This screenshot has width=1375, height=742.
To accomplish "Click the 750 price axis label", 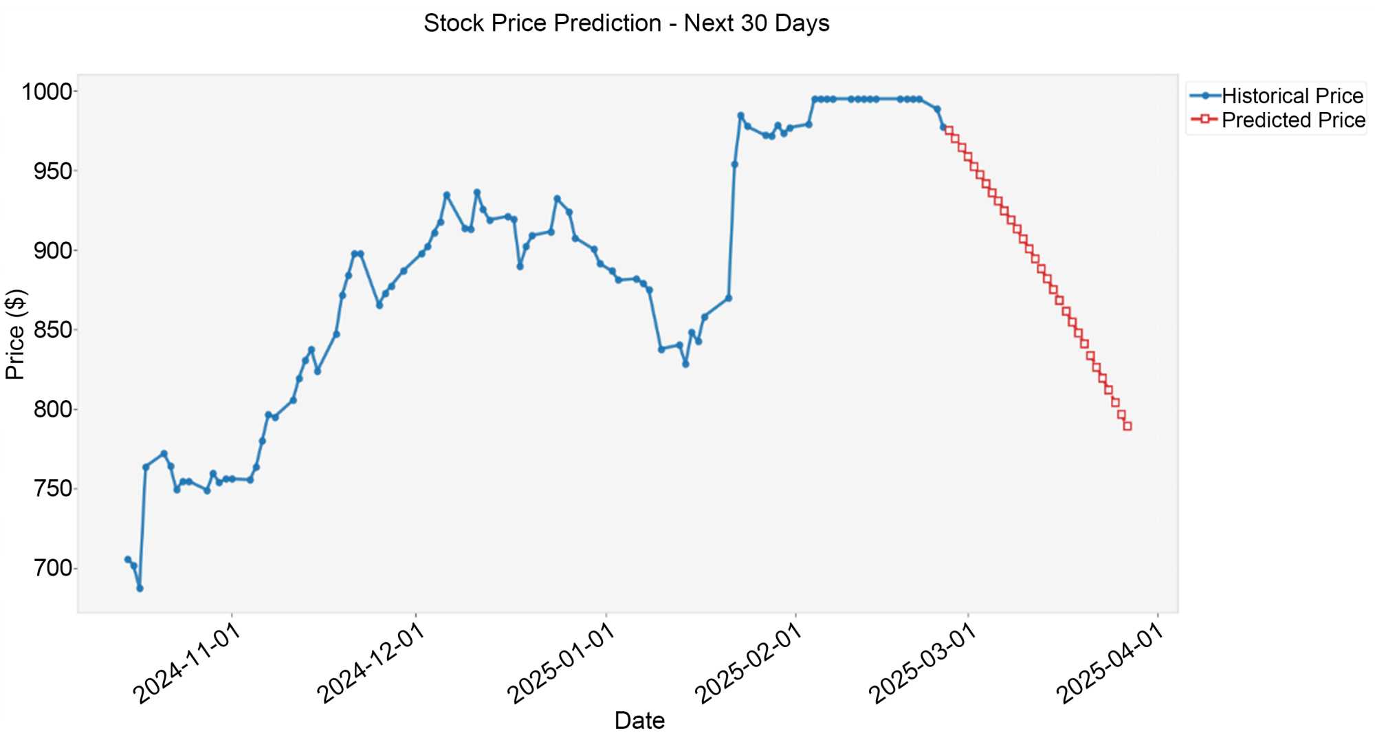I will 53,489.
